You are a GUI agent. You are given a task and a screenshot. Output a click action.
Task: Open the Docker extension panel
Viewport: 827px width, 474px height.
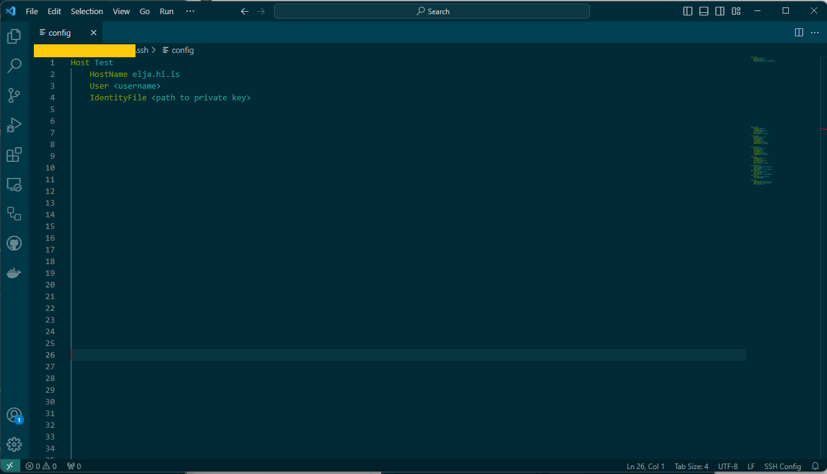tap(14, 273)
